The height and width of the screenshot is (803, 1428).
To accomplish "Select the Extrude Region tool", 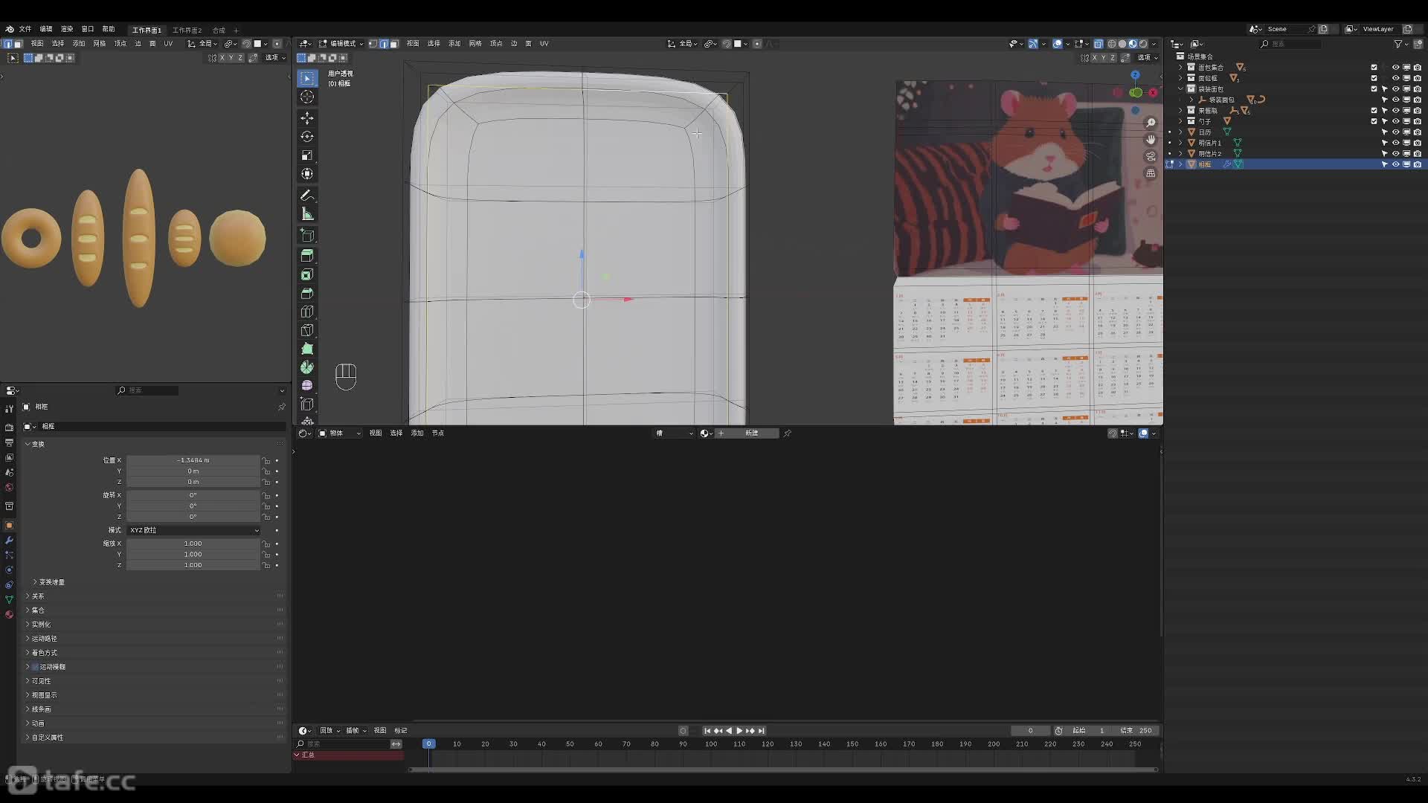I will click(307, 255).
